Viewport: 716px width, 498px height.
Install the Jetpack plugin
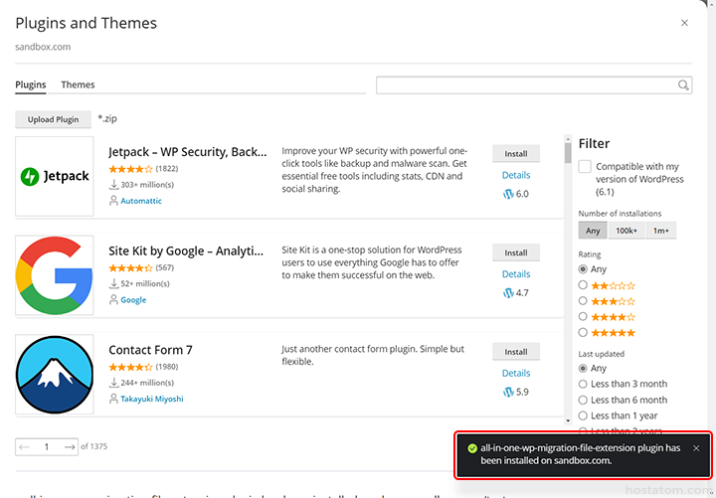pyautogui.click(x=516, y=154)
